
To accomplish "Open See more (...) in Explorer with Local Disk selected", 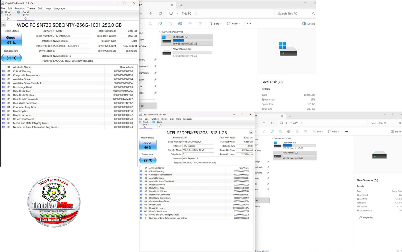I will pos(249,24).
